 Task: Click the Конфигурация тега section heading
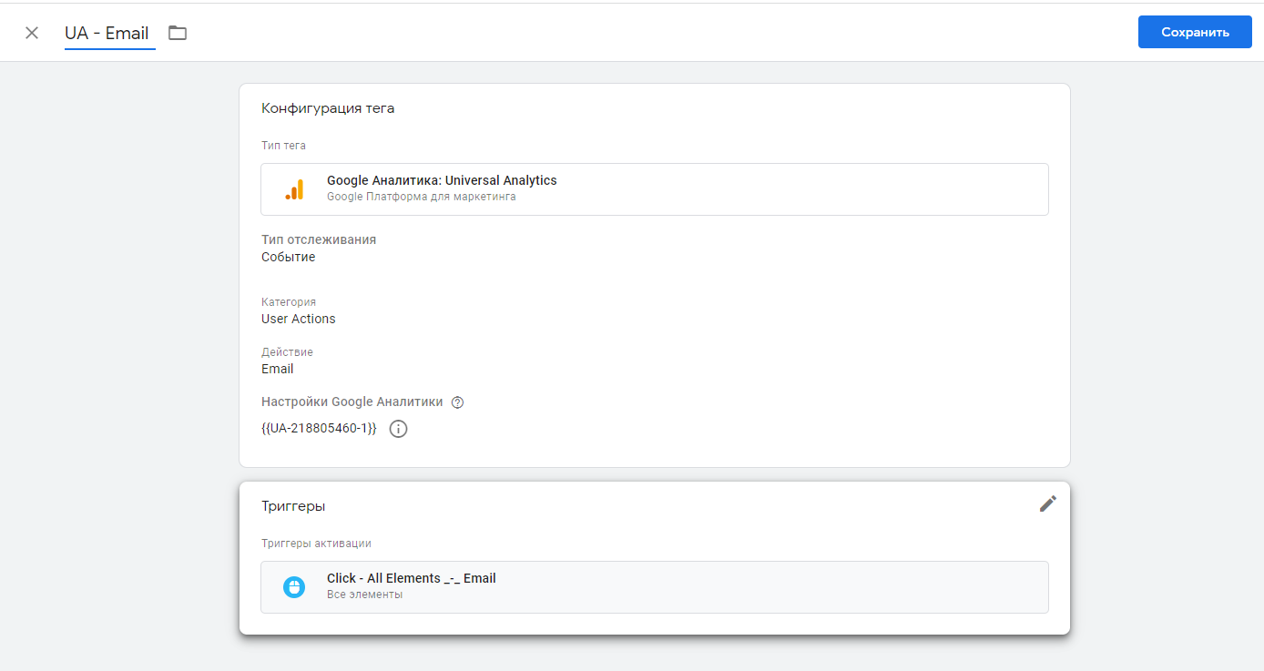coord(328,108)
